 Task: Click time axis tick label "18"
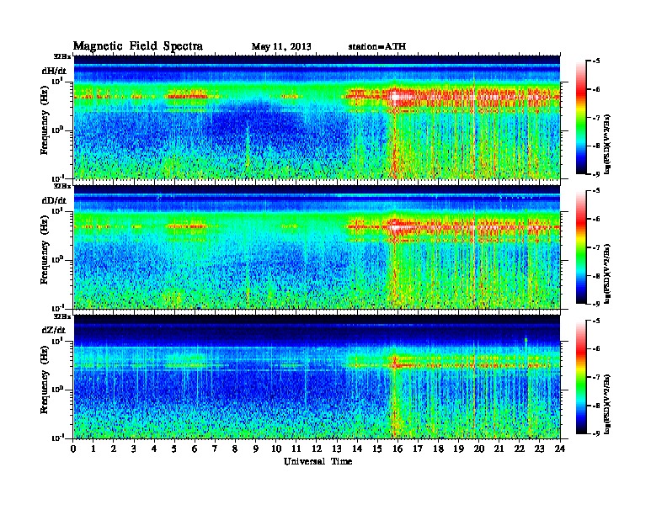(x=439, y=449)
